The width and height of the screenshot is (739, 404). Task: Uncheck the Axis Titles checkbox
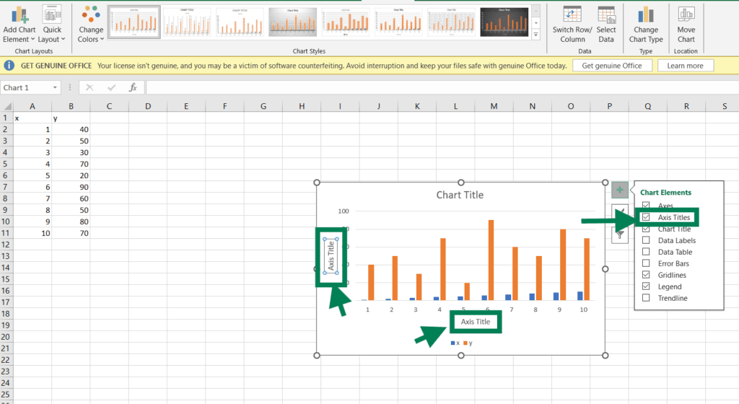coord(646,217)
